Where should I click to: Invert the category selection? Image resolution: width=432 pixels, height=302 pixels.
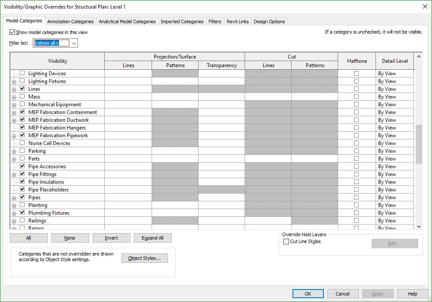pyautogui.click(x=111, y=237)
